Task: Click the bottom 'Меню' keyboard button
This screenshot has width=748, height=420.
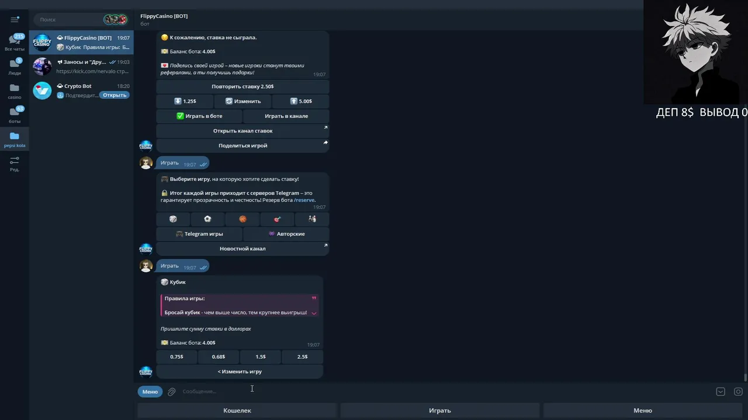Action: (x=643, y=411)
